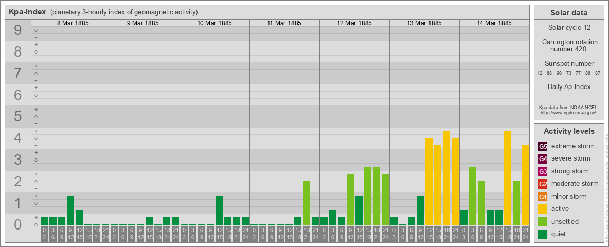Click the Solar cycle 12 text
Screen dimensions: 609x247
tap(568, 28)
